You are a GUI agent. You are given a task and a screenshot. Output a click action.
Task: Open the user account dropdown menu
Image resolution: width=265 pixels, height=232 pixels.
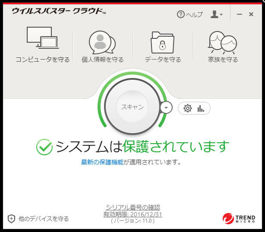point(217,15)
